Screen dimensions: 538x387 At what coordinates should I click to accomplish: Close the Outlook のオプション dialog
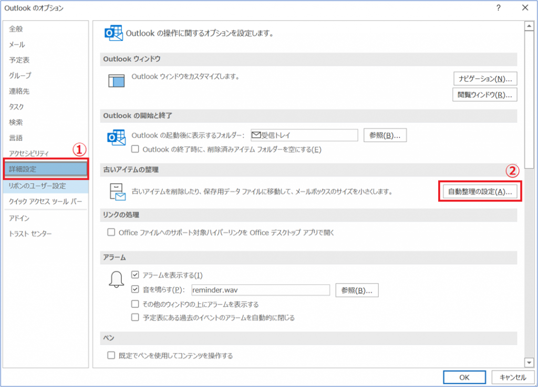coord(525,8)
